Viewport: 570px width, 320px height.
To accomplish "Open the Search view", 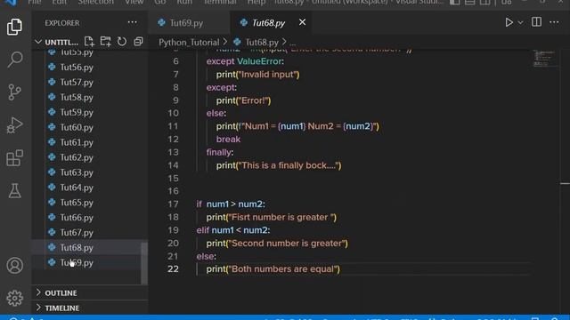I will tap(14, 60).
